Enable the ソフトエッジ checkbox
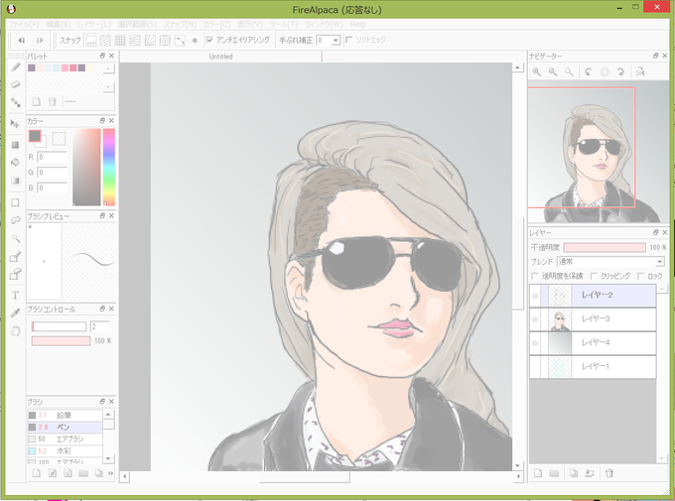Viewport: 675px width, 501px height. (x=349, y=40)
